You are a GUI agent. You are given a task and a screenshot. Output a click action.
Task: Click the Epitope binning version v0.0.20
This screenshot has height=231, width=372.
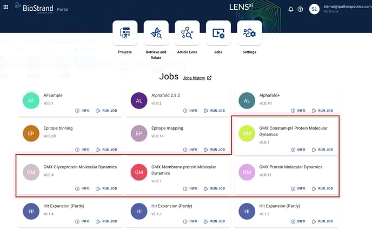coord(50,136)
